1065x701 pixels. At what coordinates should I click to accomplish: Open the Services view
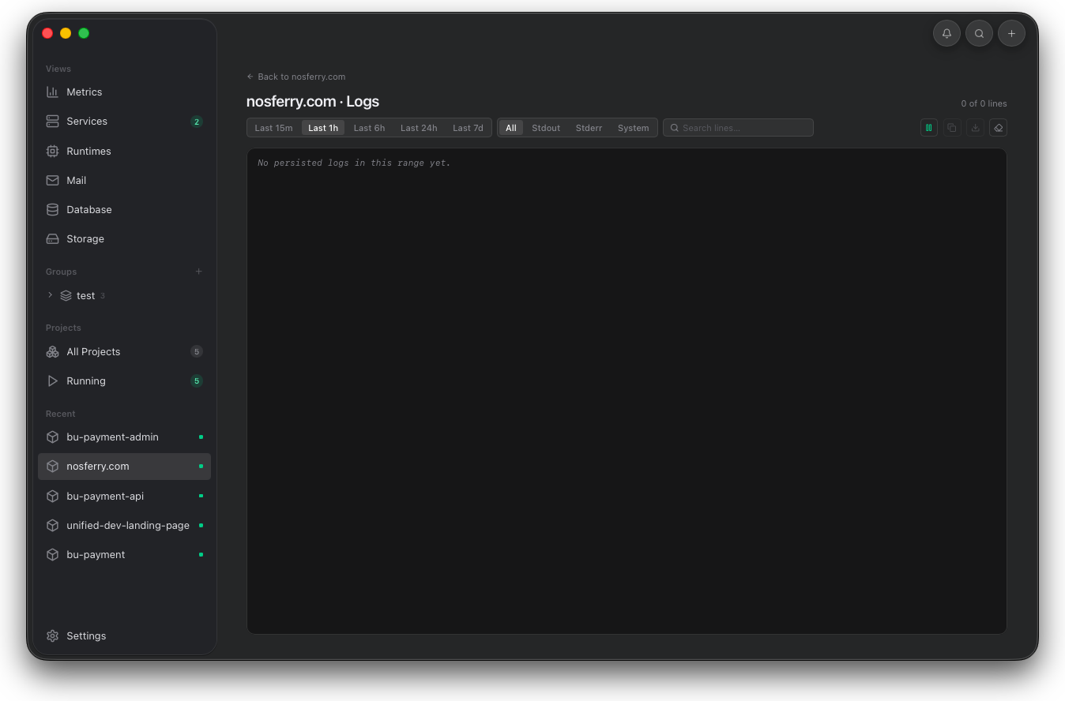tap(124, 121)
